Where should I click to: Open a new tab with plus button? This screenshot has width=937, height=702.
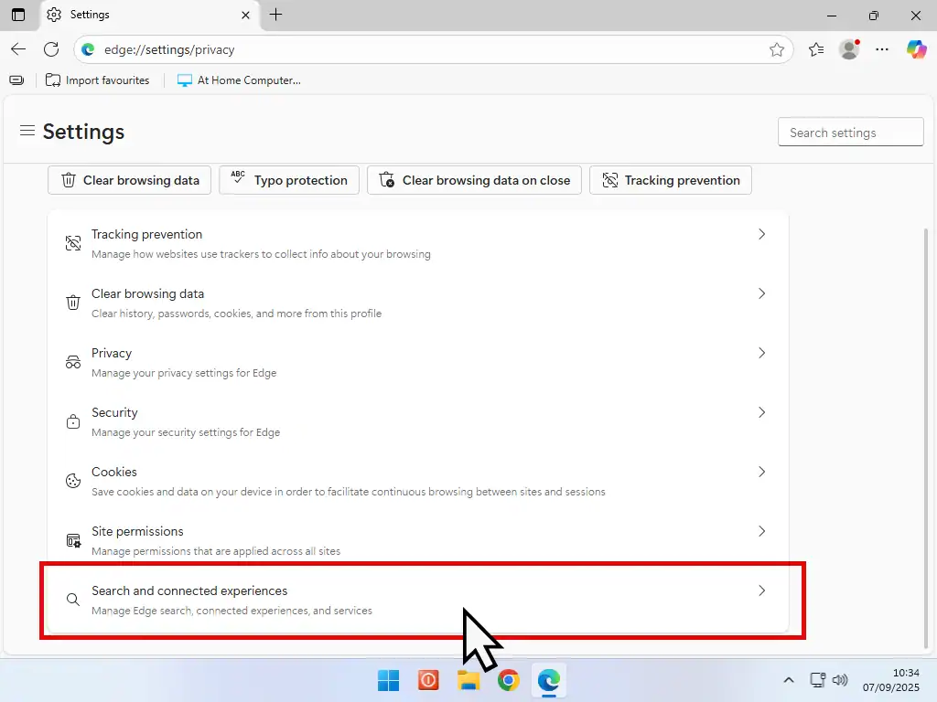point(276,15)
